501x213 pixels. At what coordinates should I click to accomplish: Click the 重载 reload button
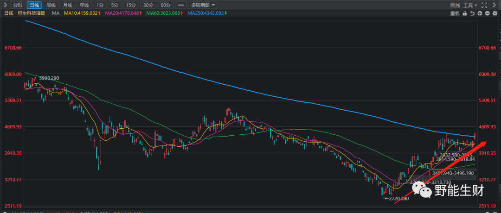[x=455, y=13]
